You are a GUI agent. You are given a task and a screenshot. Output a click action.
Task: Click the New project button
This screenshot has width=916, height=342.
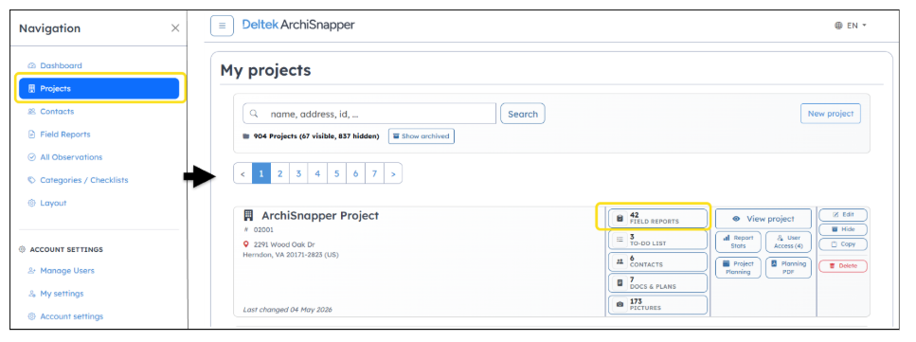pyautogui.click(x=830, y=114)
